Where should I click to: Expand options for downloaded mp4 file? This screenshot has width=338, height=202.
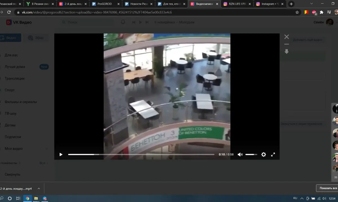click(39, 189)
